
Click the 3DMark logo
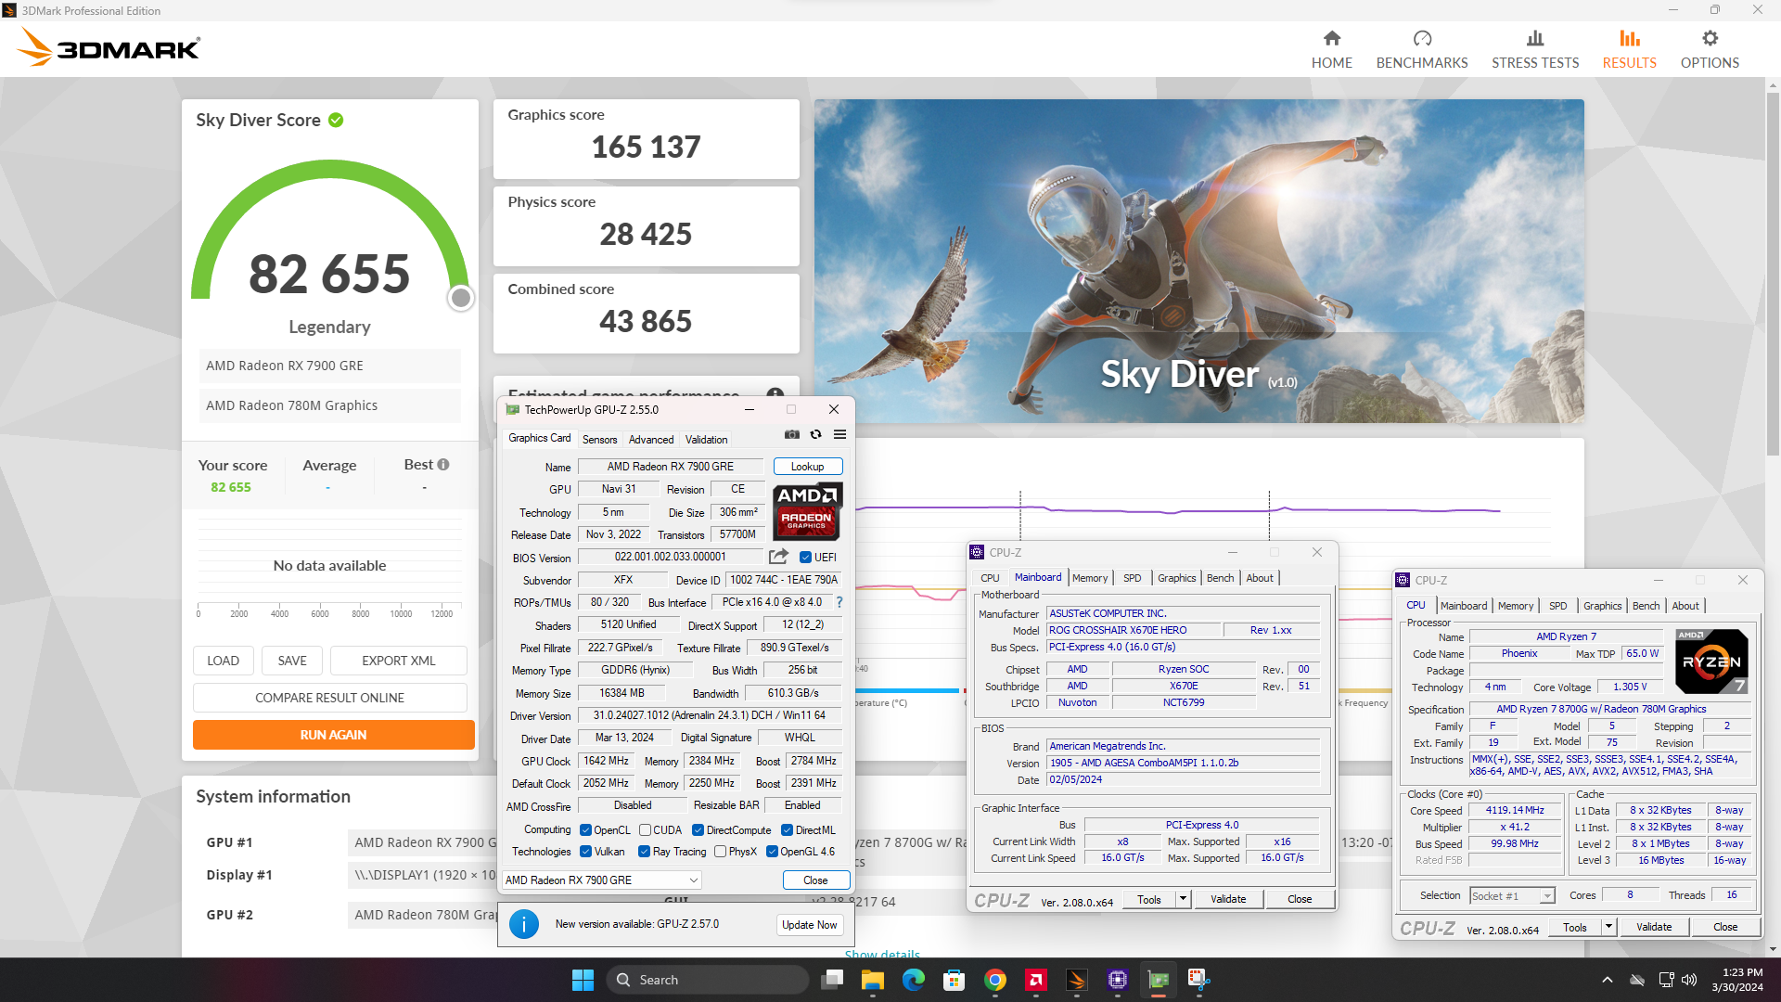coord(108,47)
